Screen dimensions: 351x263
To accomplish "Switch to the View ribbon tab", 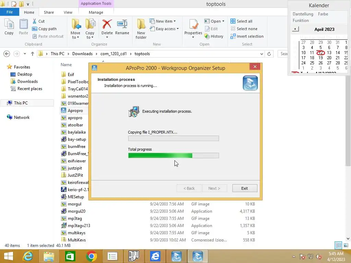I will (68, 12).
